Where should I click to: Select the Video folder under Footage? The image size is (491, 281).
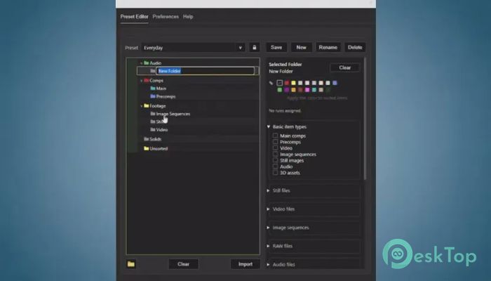tap(162, 129)
